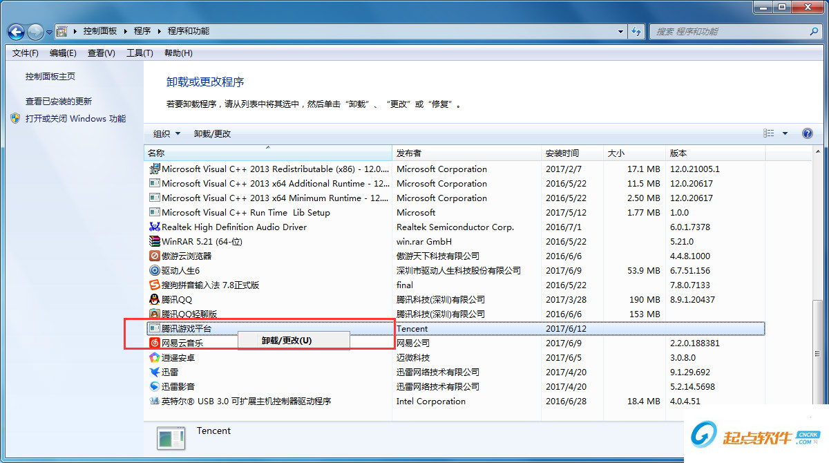The height and width of the screenshot is (463, 829).
Task: Select Realtek High Definition Audio Driver row text
Action: 234,227
